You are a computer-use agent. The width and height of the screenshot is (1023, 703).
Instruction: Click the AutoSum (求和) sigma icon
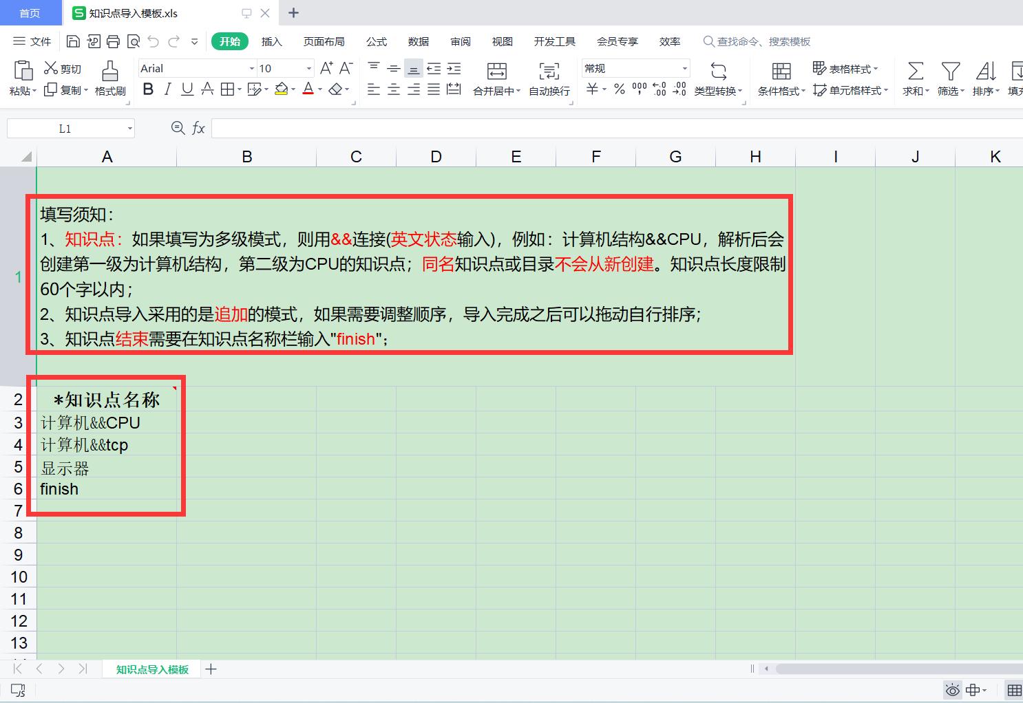(x=916, y=71)
